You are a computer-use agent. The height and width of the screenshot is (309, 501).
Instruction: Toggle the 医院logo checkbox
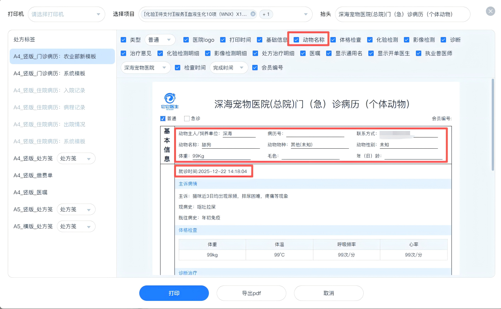(186, 40)
